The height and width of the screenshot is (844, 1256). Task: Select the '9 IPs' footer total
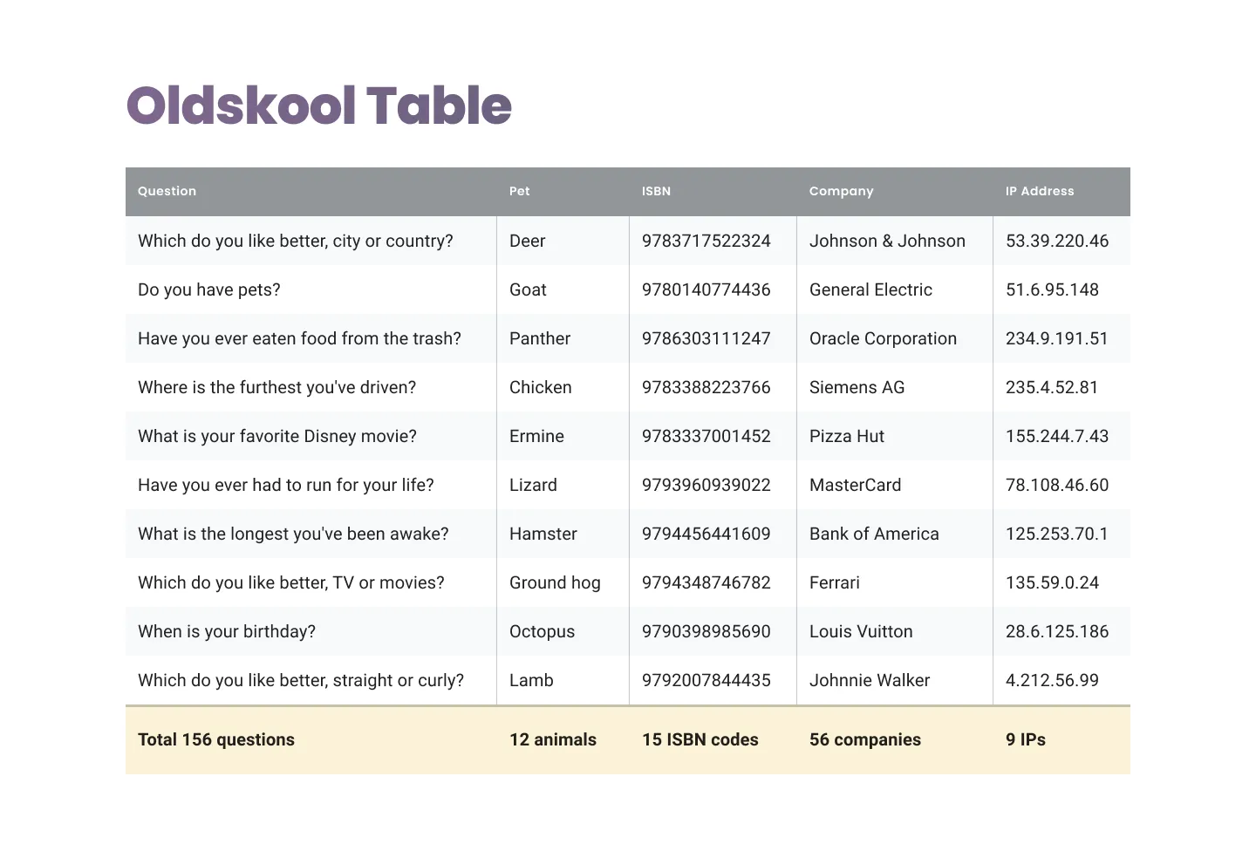(x=1026, y=739)
